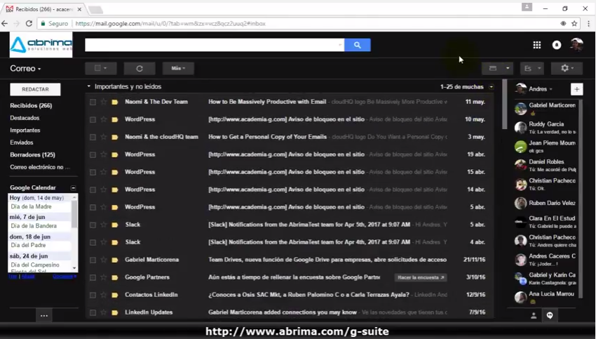The height and width of the screenshot is (339, 596).
Task: Click the mail list vertical scrollbar
Action: pyautogui.click(x=504, y=105)
